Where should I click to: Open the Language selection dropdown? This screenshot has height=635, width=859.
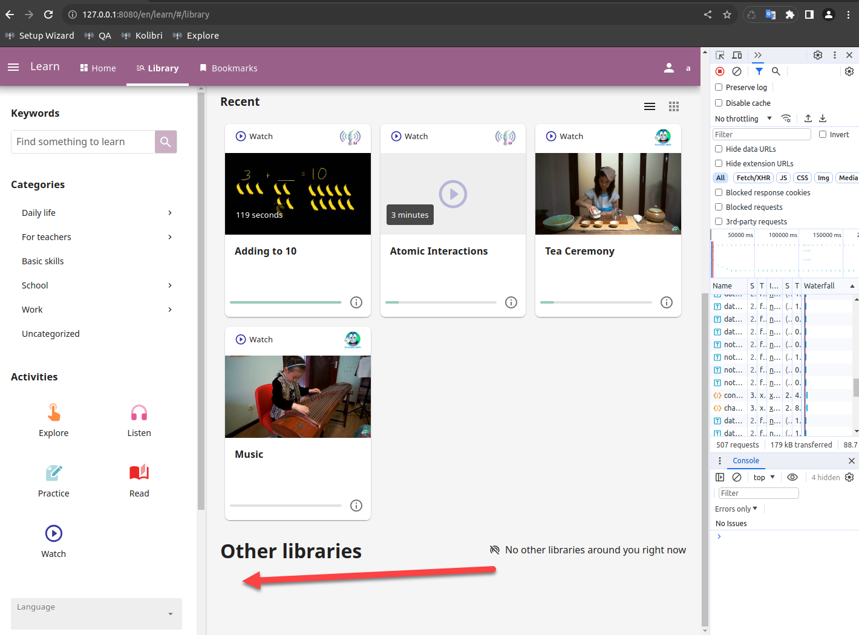coord(96,613)
